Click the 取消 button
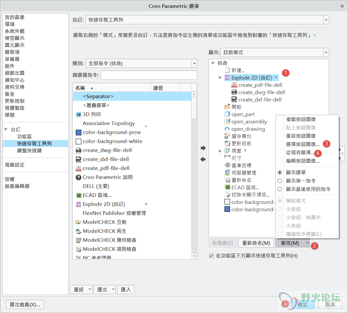Viewport: 348px width, 313px height. tap(330, 304)
